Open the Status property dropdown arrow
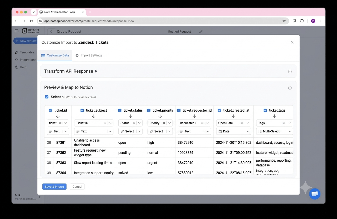 tap(139, 123)
